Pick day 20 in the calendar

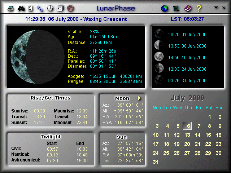tap(187, 144)
